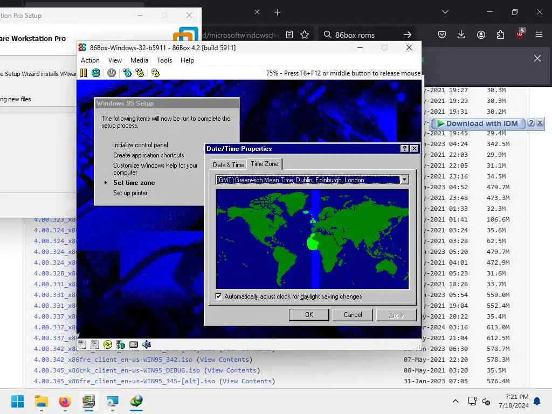This screenshot has height=414, width=552.
Task: Open 86Box settings toolbar icon
Action: coord(155,73)
